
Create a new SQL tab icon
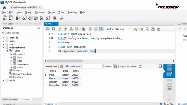5,18
